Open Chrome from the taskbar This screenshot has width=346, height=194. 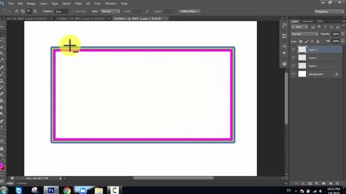67,190
